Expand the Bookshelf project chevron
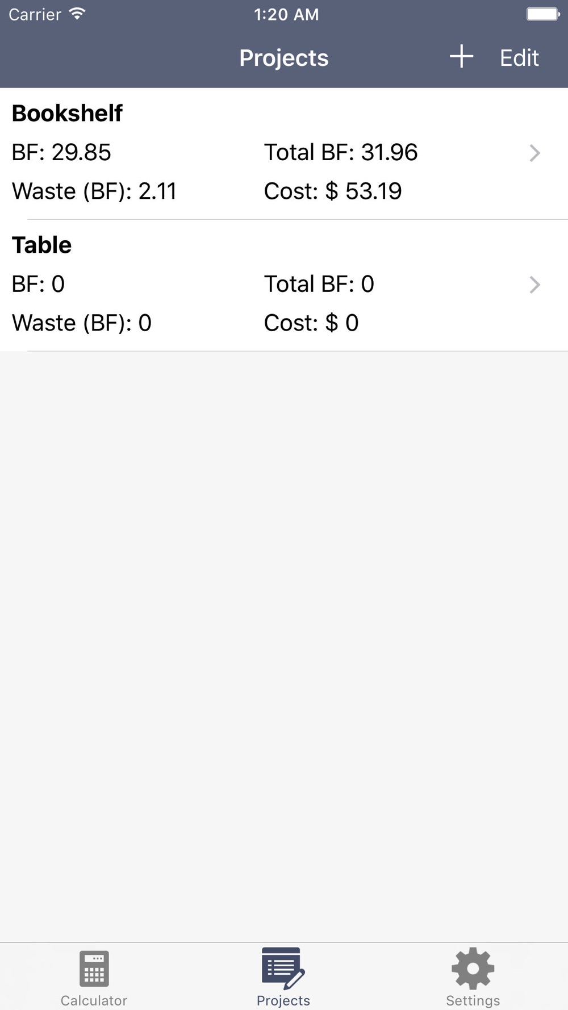 coord(534,153)
